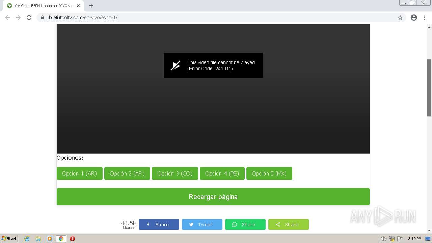Open the Windows Start menu

(9, 238)
